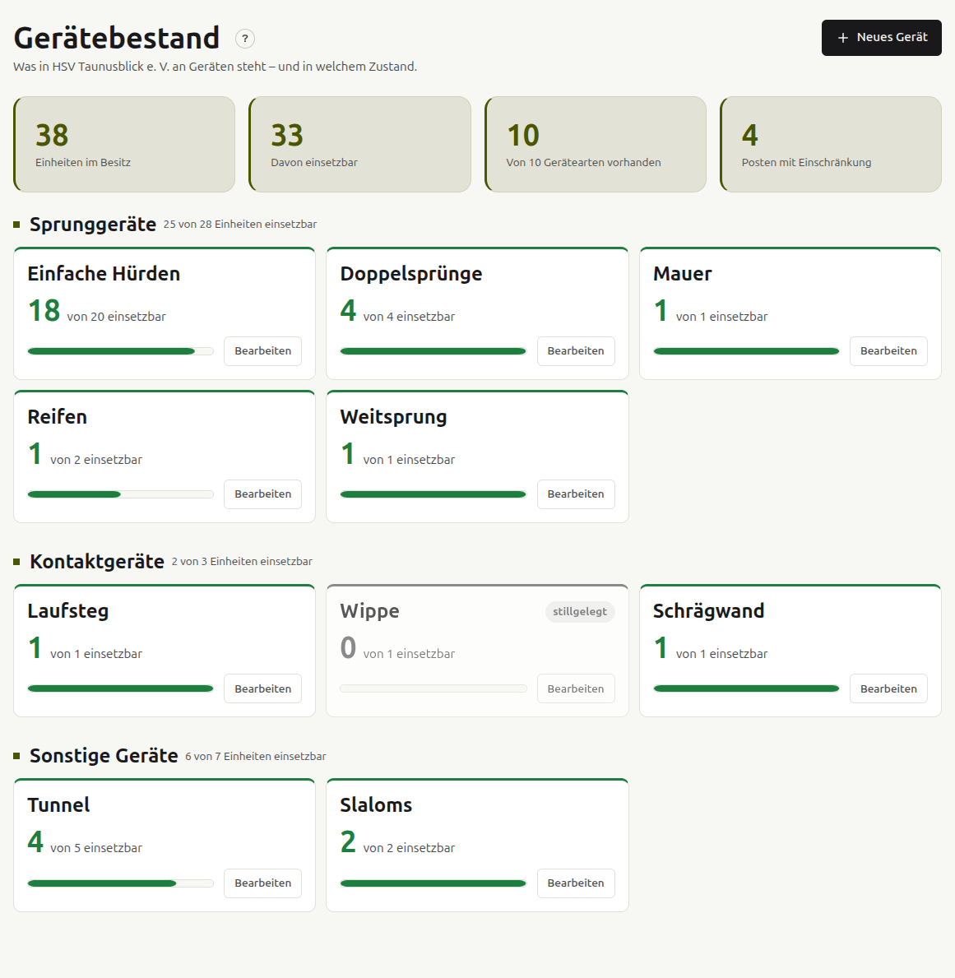Click the Von 10 Gerätearten vorhanden tile
The height and width of the screenshot is (978, 955).
[x=595, y=144]
